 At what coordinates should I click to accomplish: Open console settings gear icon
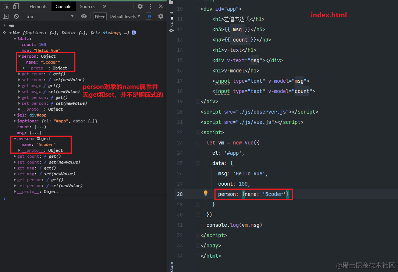[x=161, y=17]
